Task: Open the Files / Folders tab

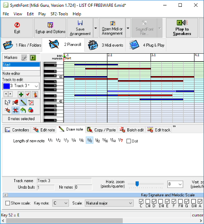Action: (x=22, y=45)
